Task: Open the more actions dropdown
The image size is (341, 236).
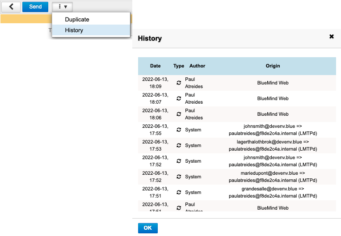Action: 63,7
